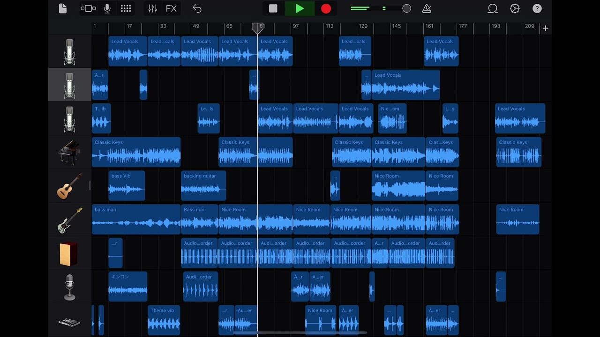Undo the last edit

click(x=197, y=8)
